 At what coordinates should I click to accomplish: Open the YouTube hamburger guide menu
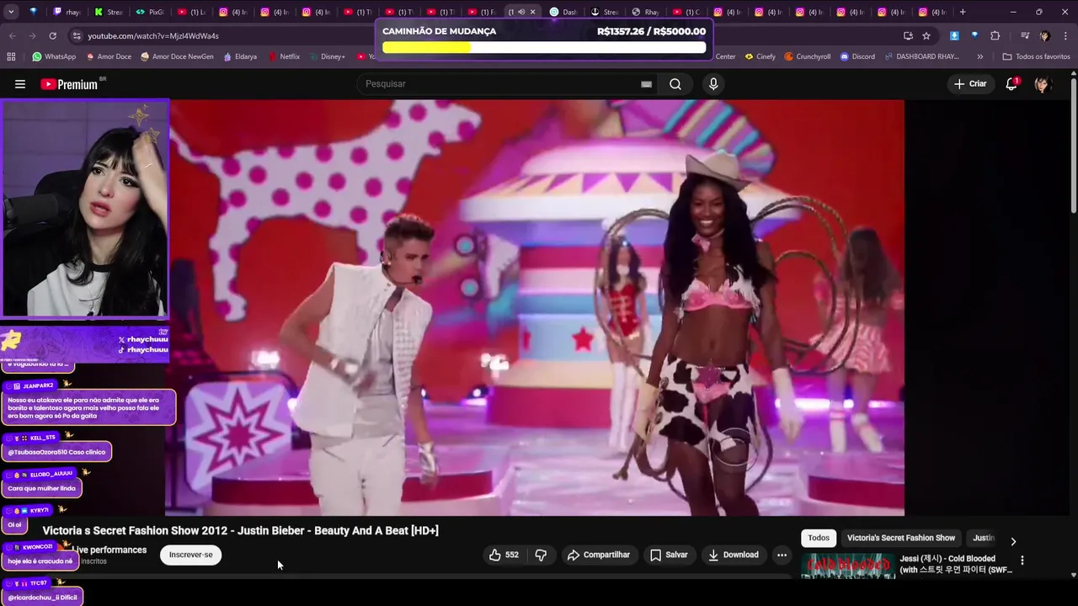[x=20, y=84]
